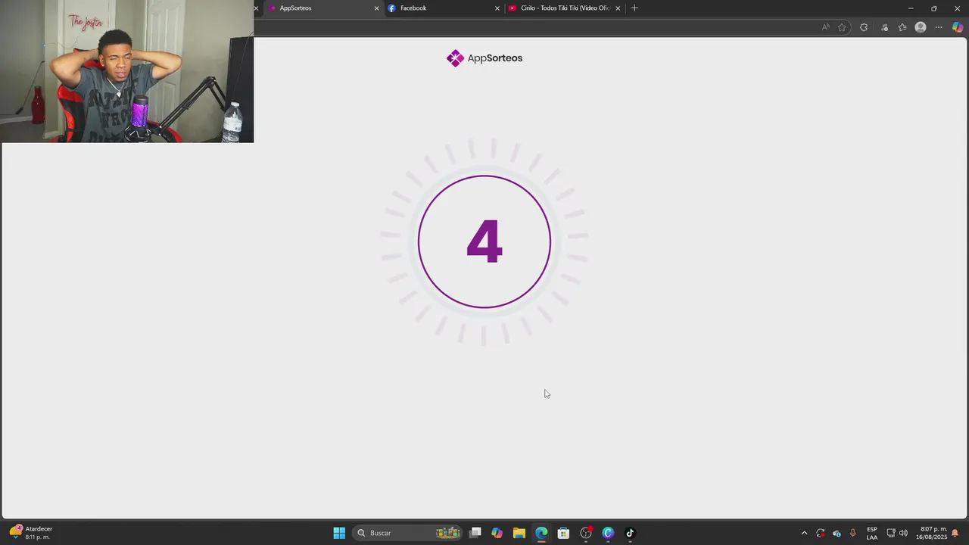The image size is (969, 545).
Task: Click the OneDrive cloud tray icon
Action: pyautogui.click(x=837, y=533)
